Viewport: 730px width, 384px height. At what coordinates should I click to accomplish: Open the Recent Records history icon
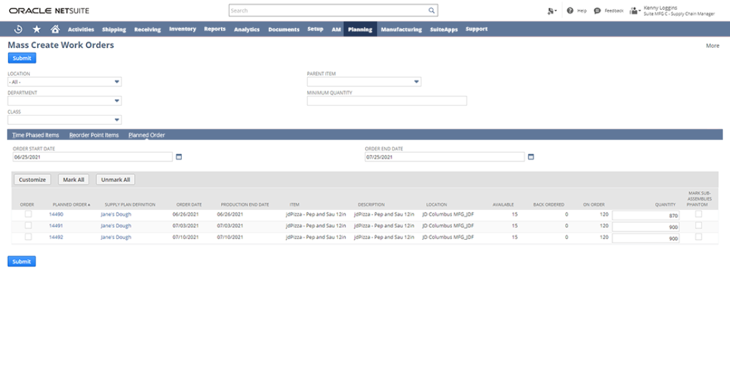coord(18,29)
